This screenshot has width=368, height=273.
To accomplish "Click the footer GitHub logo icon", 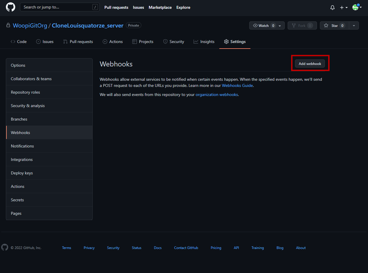I will pos(5,247).
